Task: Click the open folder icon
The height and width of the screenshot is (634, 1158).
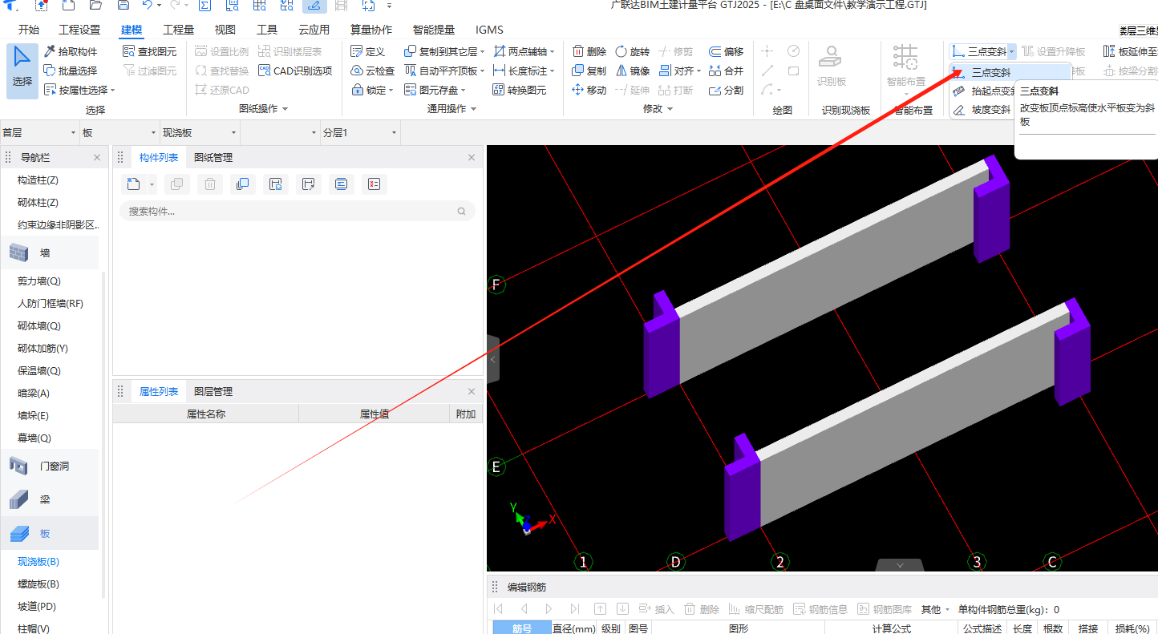Action: pyautogui.click(x=95, y=6)
